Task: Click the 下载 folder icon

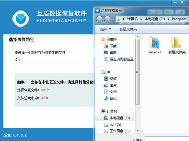Action: click(x=106, y=46)
